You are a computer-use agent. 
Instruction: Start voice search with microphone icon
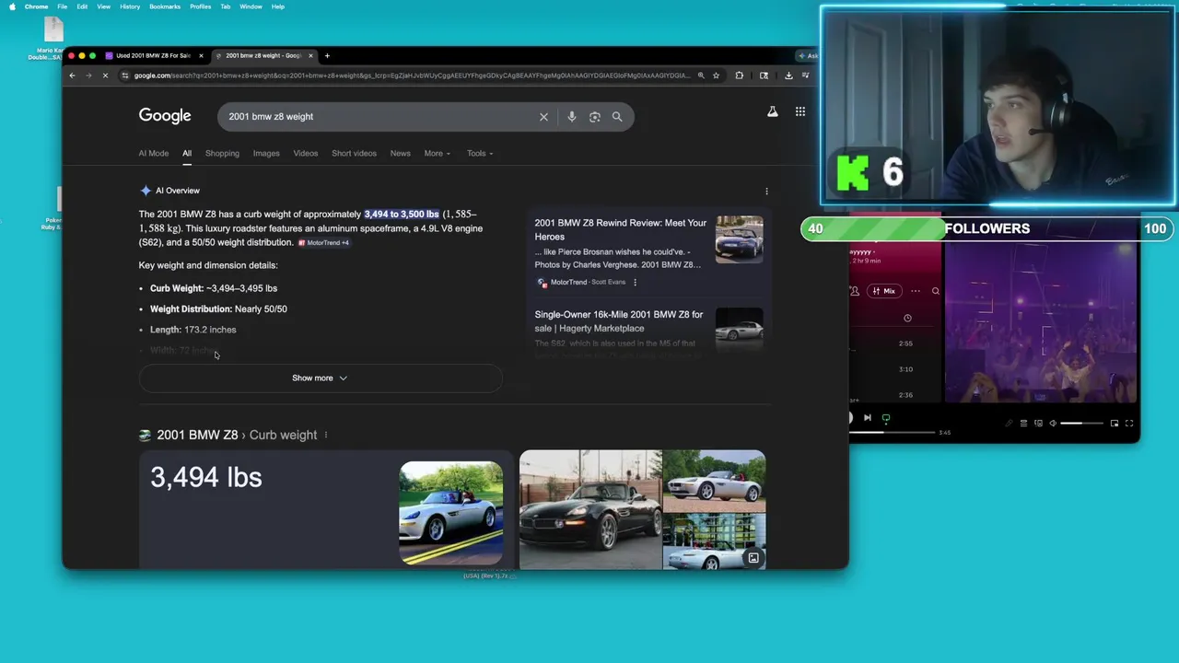[571, 117]
